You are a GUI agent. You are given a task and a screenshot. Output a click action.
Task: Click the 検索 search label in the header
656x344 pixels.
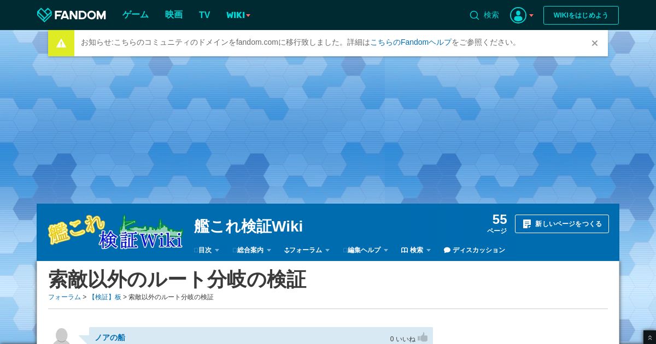point(491,15)
